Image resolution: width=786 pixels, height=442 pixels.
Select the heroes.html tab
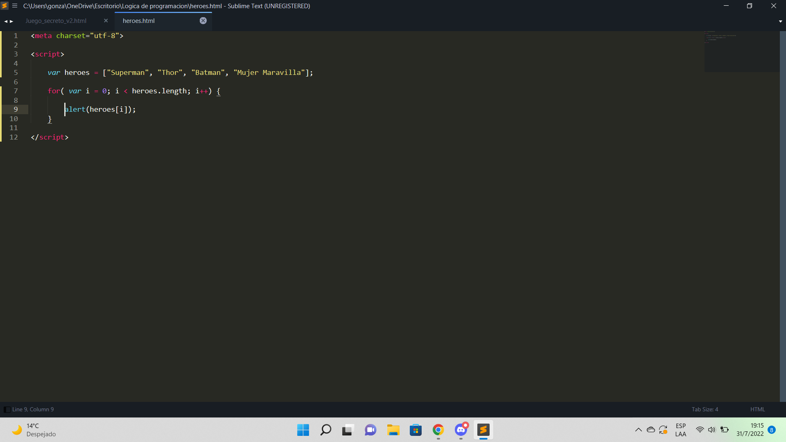click(x=139, y=21)
